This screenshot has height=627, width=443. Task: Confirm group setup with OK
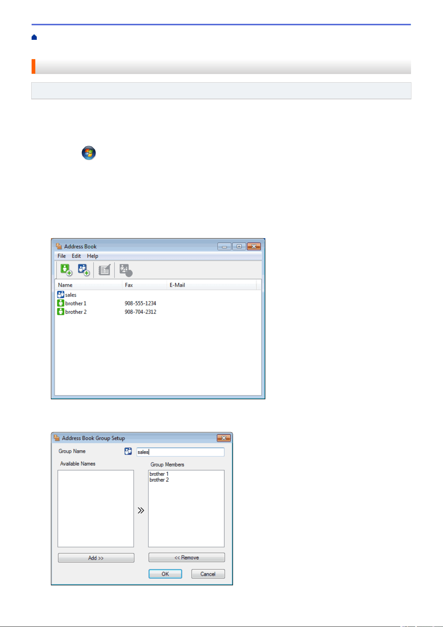click(x=165, y=574)
